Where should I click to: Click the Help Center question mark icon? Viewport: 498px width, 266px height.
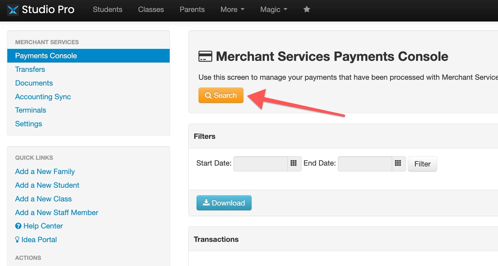tap(18, 226)
